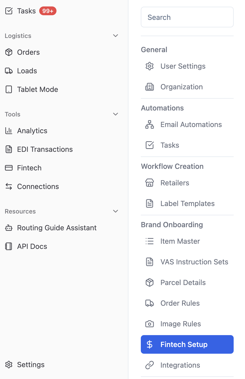The width and height of the screenshot is (245, 379).
Task: Click the Email Automations network icon
Action: (x=150, y=124)
